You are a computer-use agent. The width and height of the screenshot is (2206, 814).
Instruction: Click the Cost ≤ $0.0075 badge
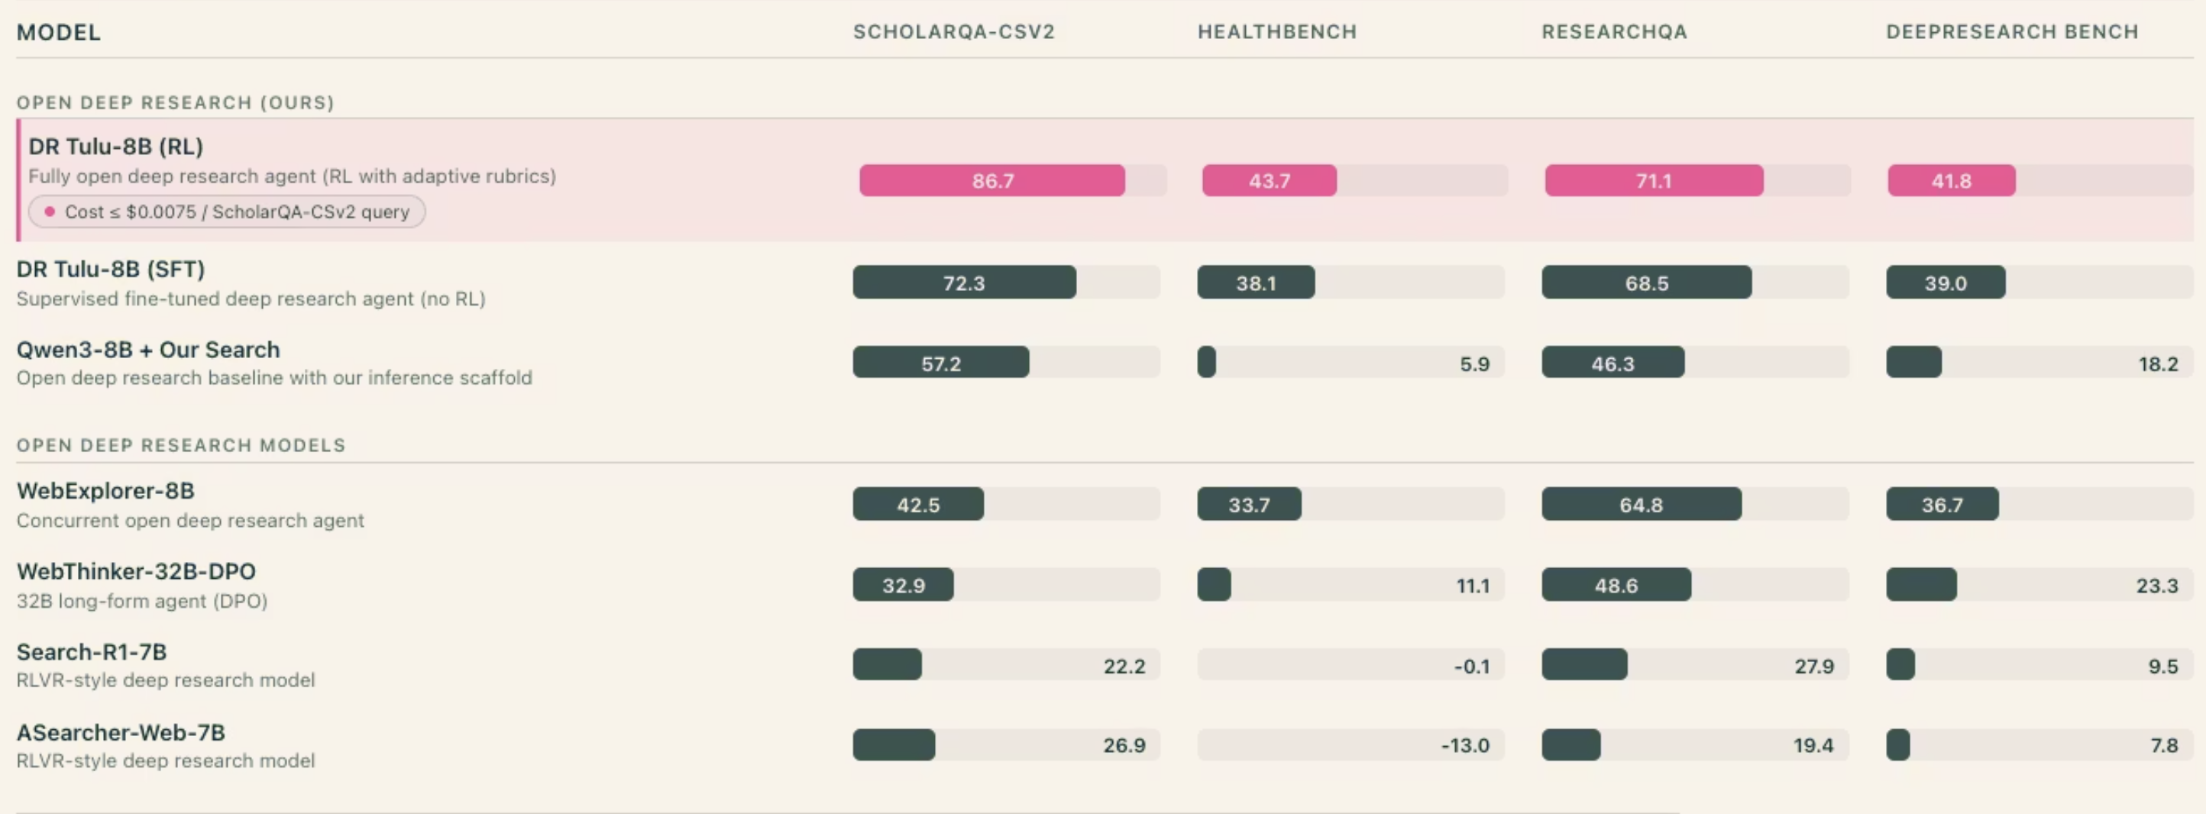(227, 212)
